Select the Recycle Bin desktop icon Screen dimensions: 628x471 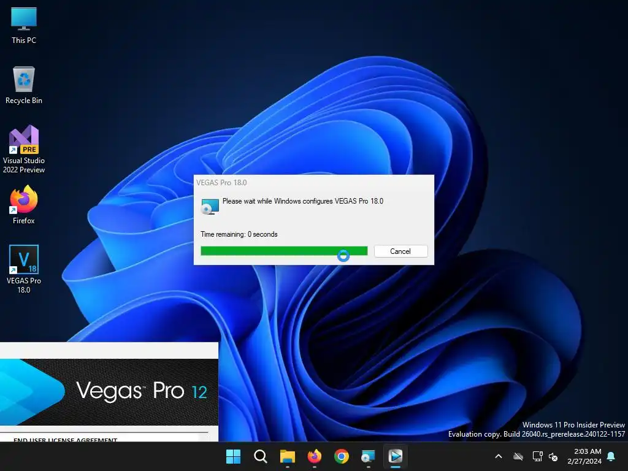24,85
